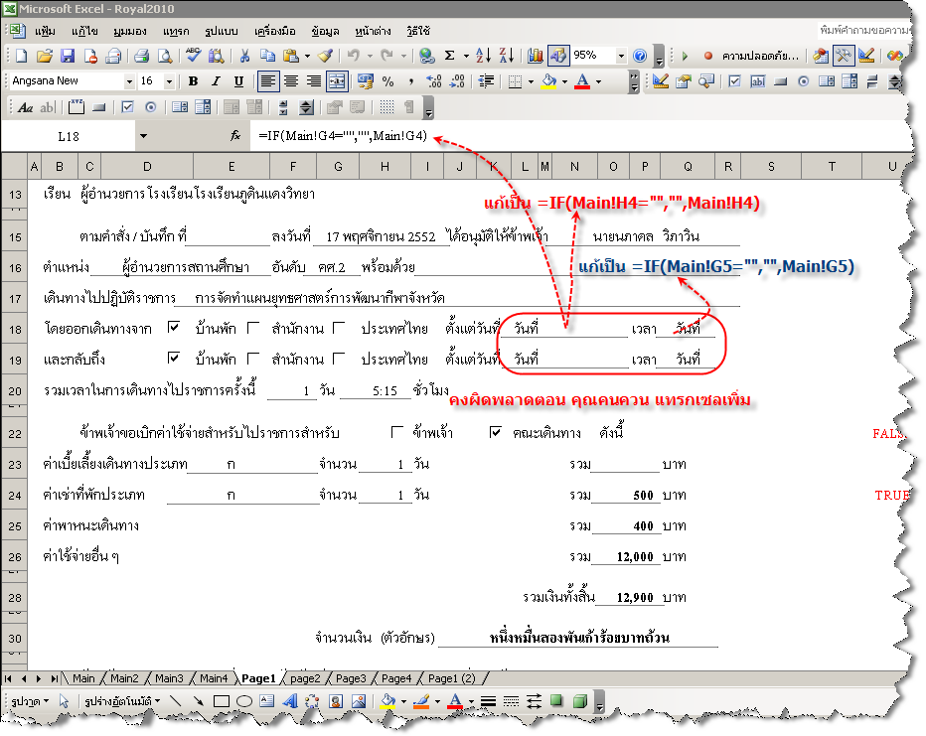Image resolution: width=926 pixels, height=736 pixels.
Task: Click the yellow Fill Color button in formatting toolbar
Action: [x=548, y=81]
